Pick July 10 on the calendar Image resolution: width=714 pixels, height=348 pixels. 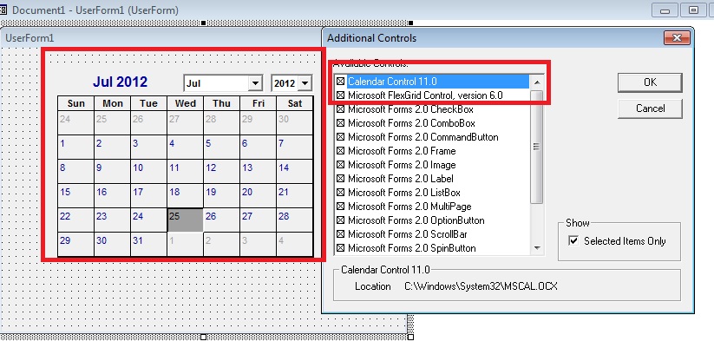pyautogui.click(x=148, y=172)
